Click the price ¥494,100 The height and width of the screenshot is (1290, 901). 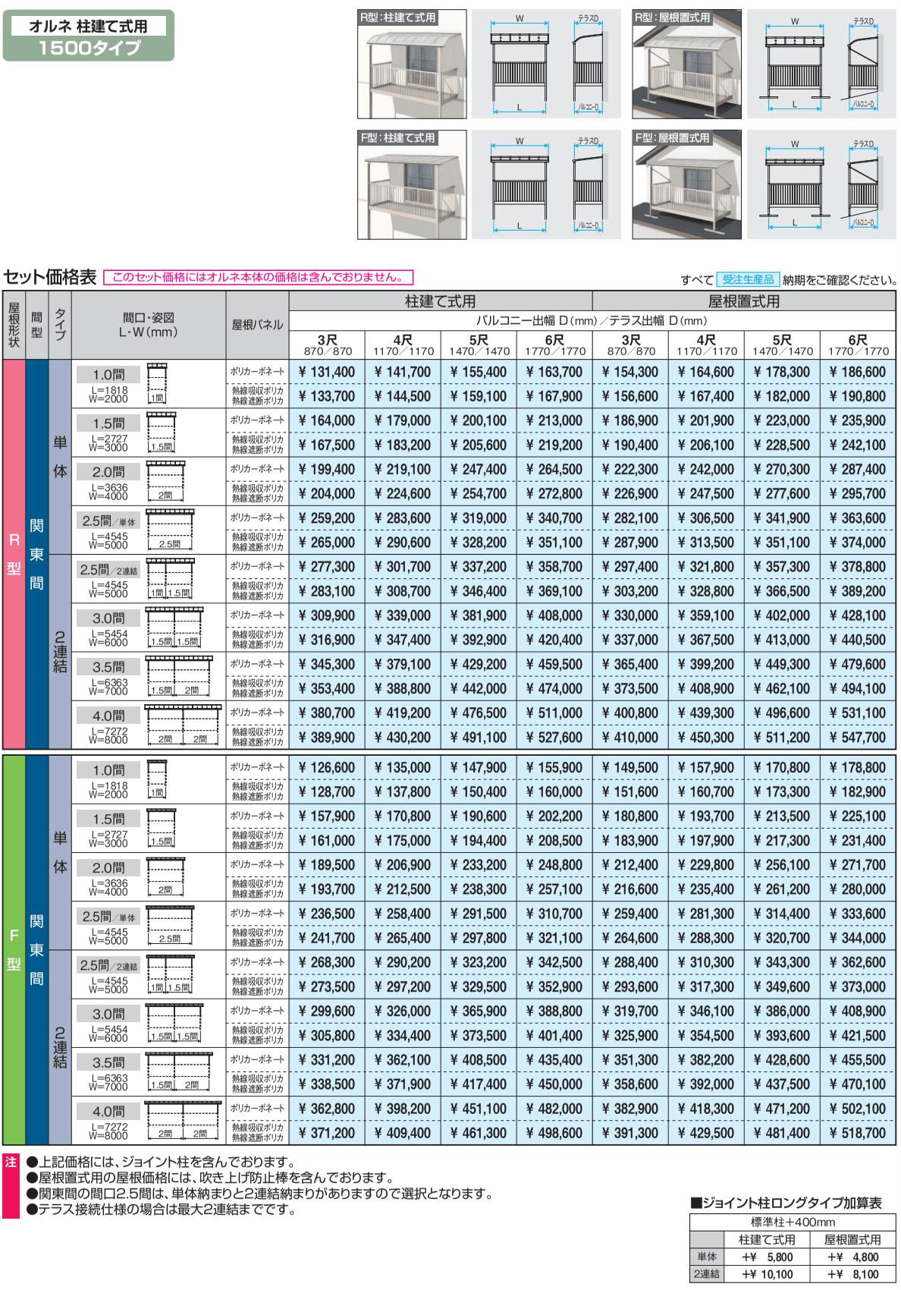(858, 689)
